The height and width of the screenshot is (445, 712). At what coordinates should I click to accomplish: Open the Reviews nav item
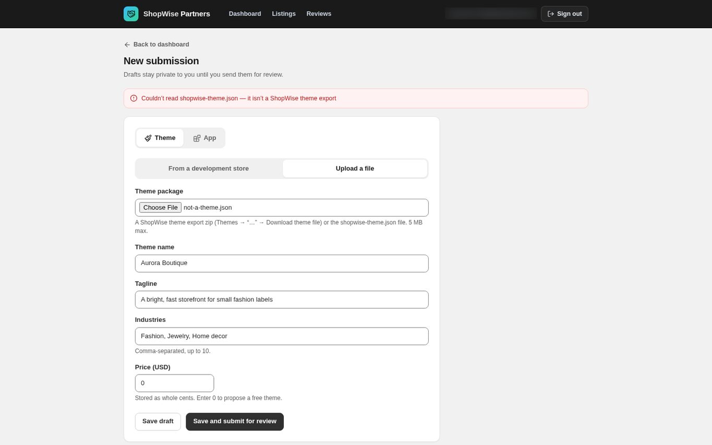pyautogui.click(x=319, y=14)
